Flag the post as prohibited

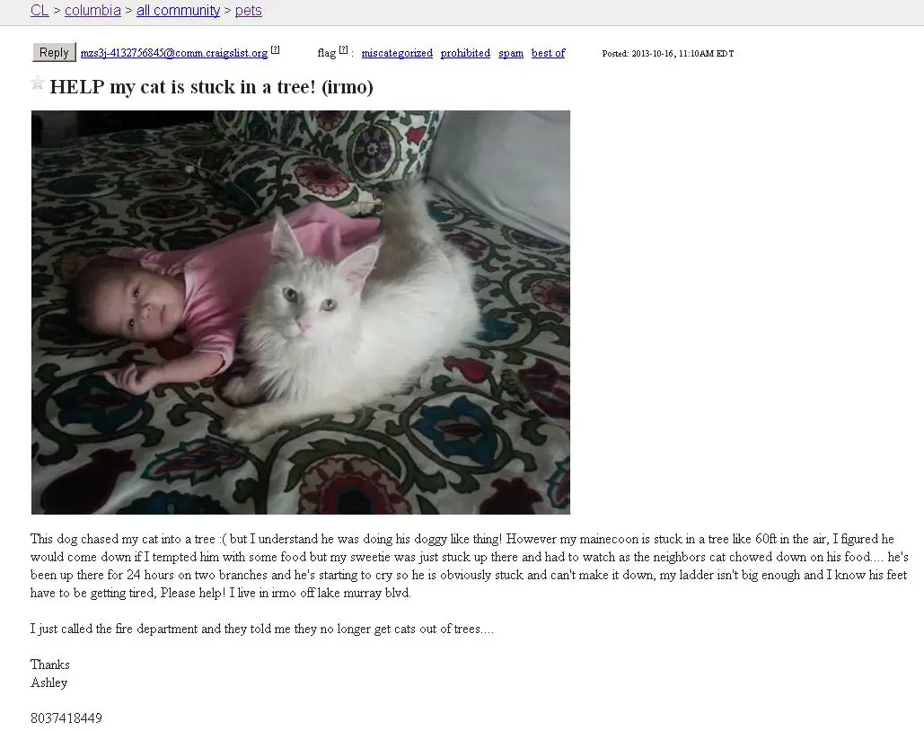pos(465,53)
